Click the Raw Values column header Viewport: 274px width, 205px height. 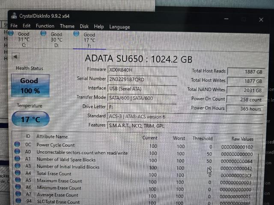click(242, 139)
